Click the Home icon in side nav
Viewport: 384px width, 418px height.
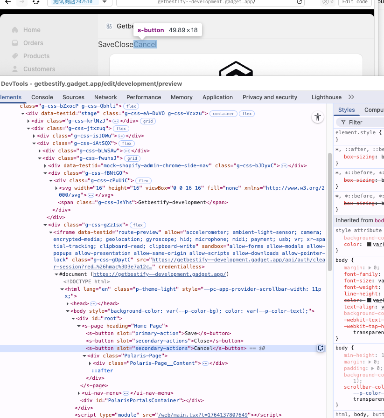(15, 30)
